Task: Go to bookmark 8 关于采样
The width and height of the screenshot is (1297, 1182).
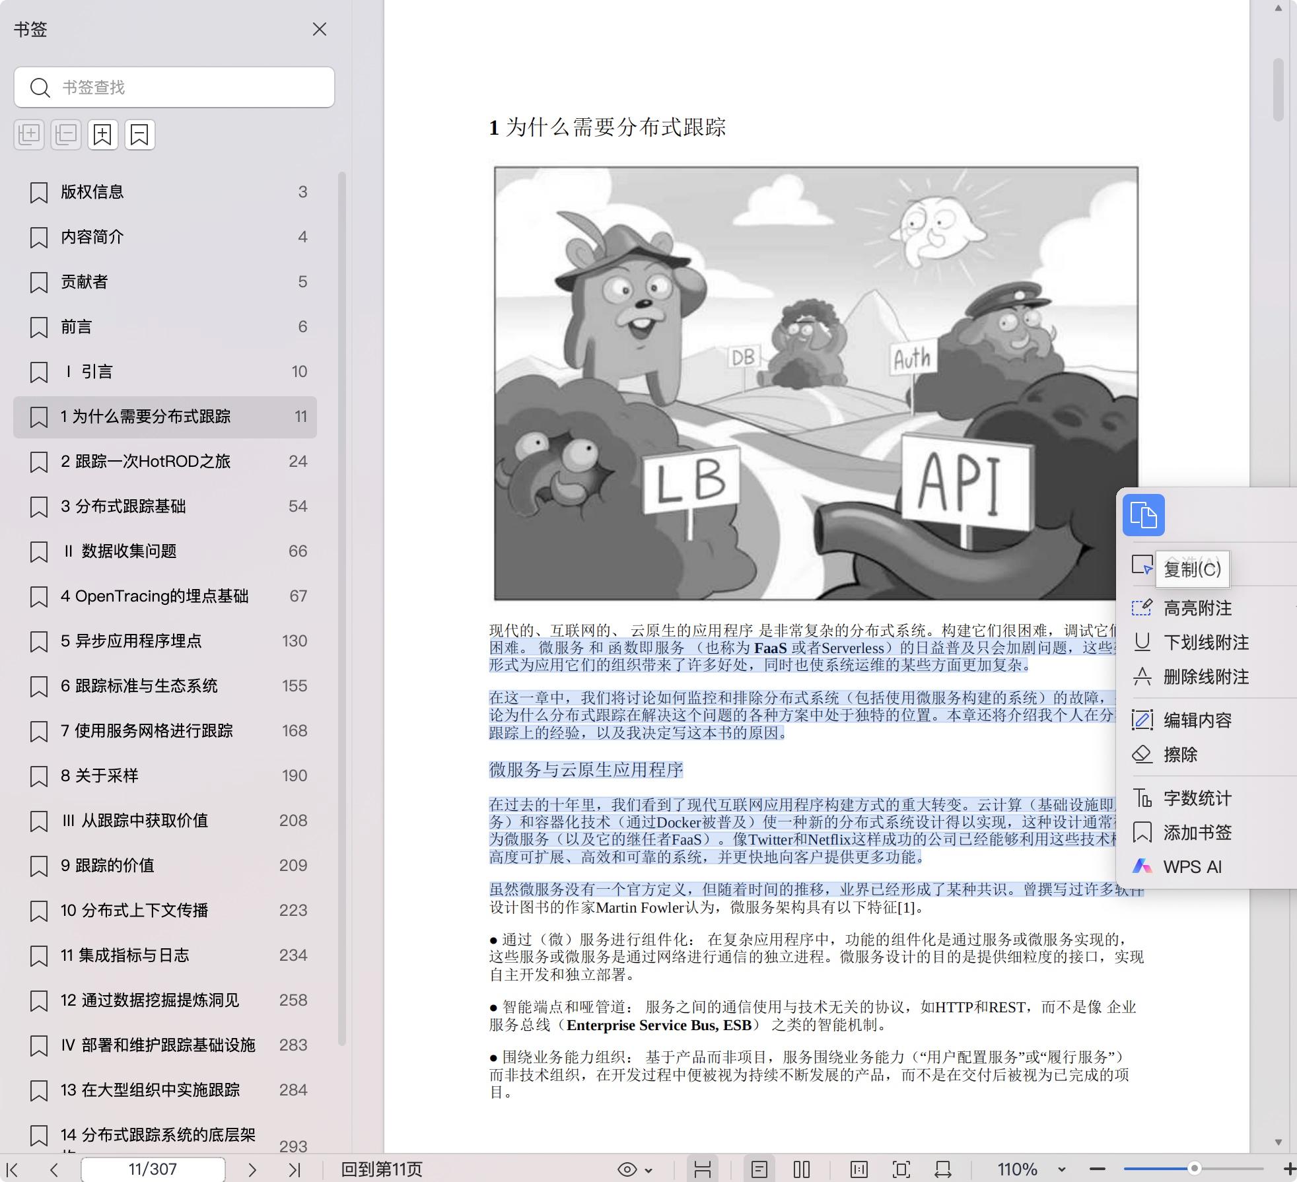Action: (165, 776)
